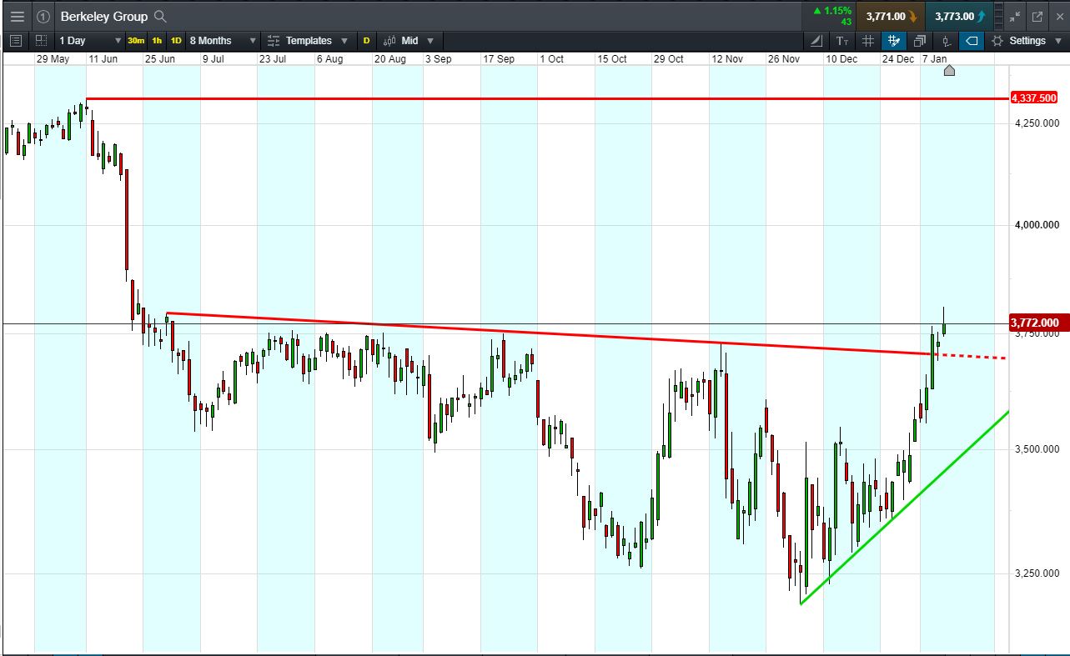Click the overlapping windows icon

920,40
